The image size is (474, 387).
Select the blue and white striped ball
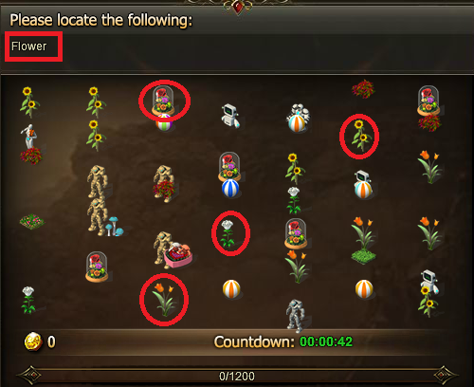point(230,188)
